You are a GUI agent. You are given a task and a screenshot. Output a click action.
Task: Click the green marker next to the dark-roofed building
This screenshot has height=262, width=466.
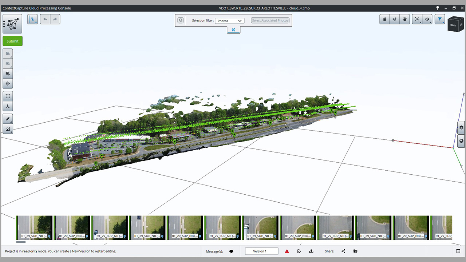tap(102, 157)
